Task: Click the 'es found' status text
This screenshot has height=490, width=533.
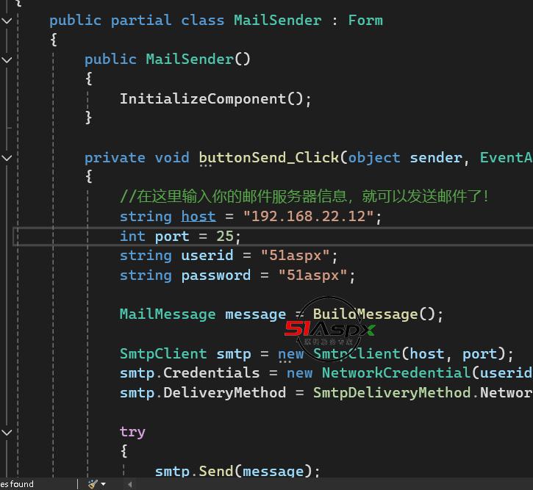Action: pyautogui.click(x=17, y=484)
